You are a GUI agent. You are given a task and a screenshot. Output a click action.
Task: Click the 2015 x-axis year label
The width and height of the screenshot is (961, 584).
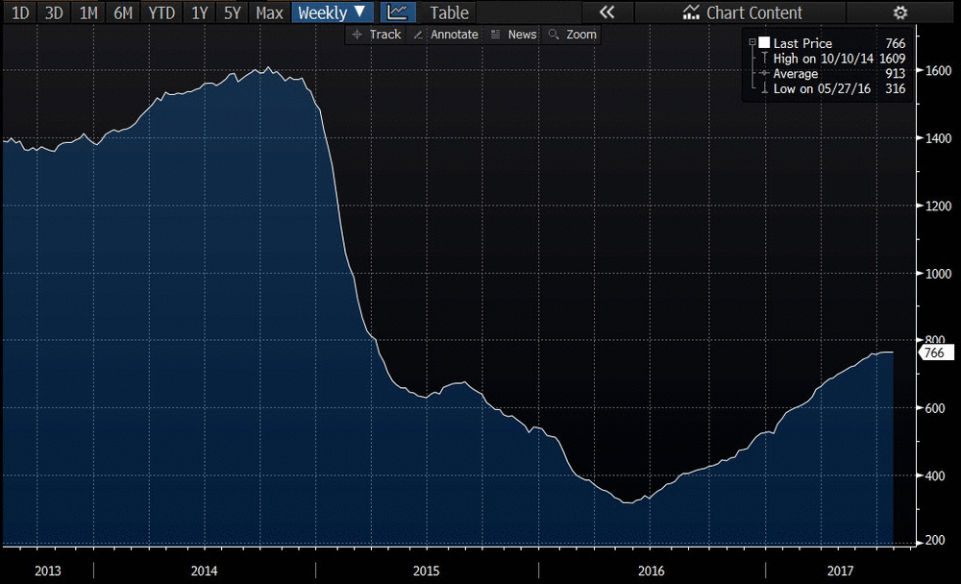[426, 571]
